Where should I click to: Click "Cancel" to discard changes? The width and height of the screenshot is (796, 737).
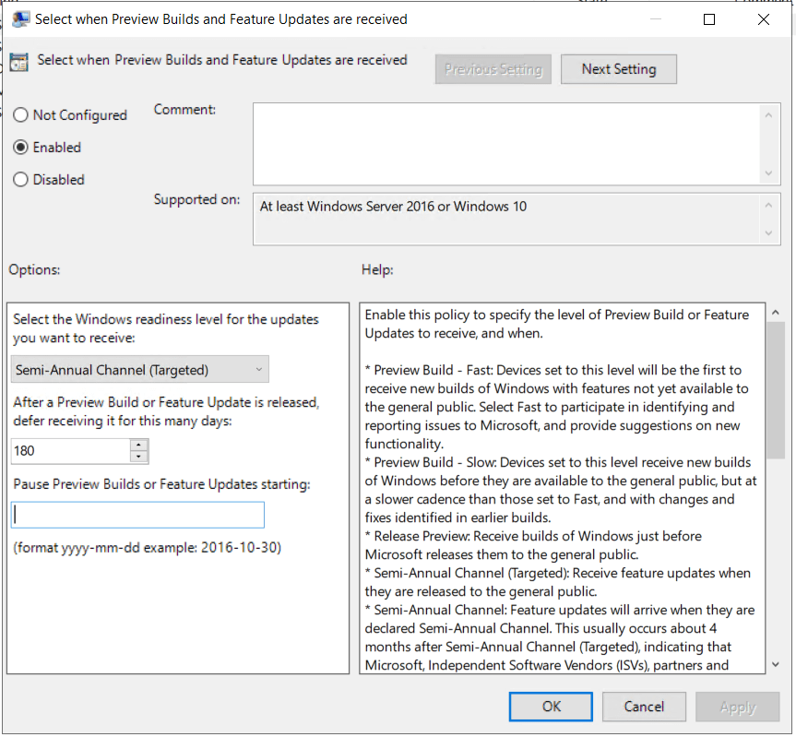(x=644, y=707)
